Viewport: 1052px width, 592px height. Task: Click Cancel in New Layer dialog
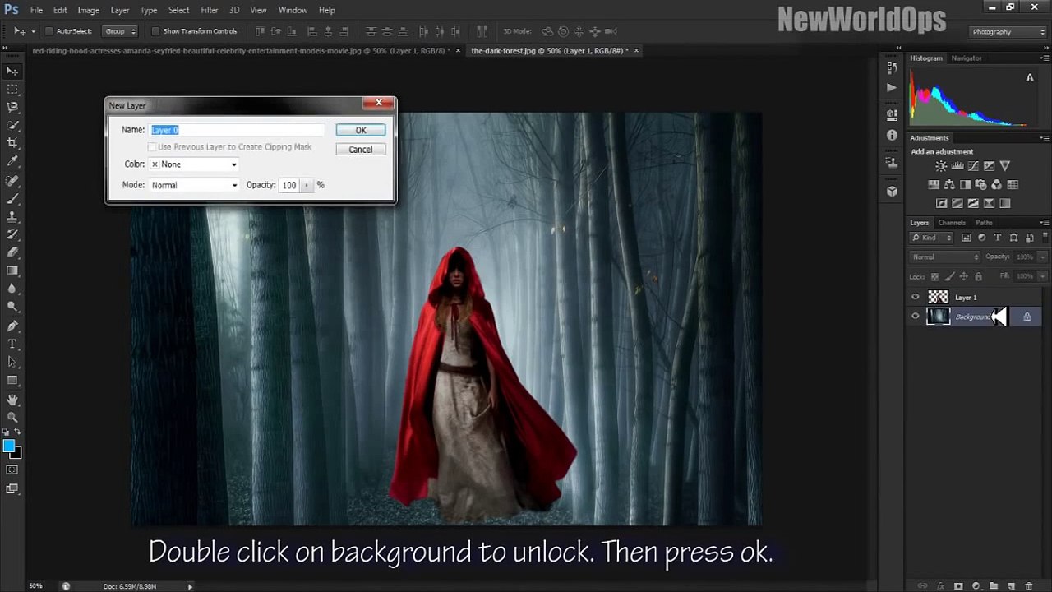[x=360, y=150]
